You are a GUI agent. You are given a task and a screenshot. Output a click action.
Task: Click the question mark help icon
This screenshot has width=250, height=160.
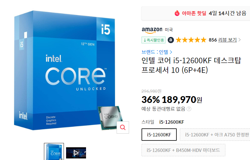coord(189,109)
